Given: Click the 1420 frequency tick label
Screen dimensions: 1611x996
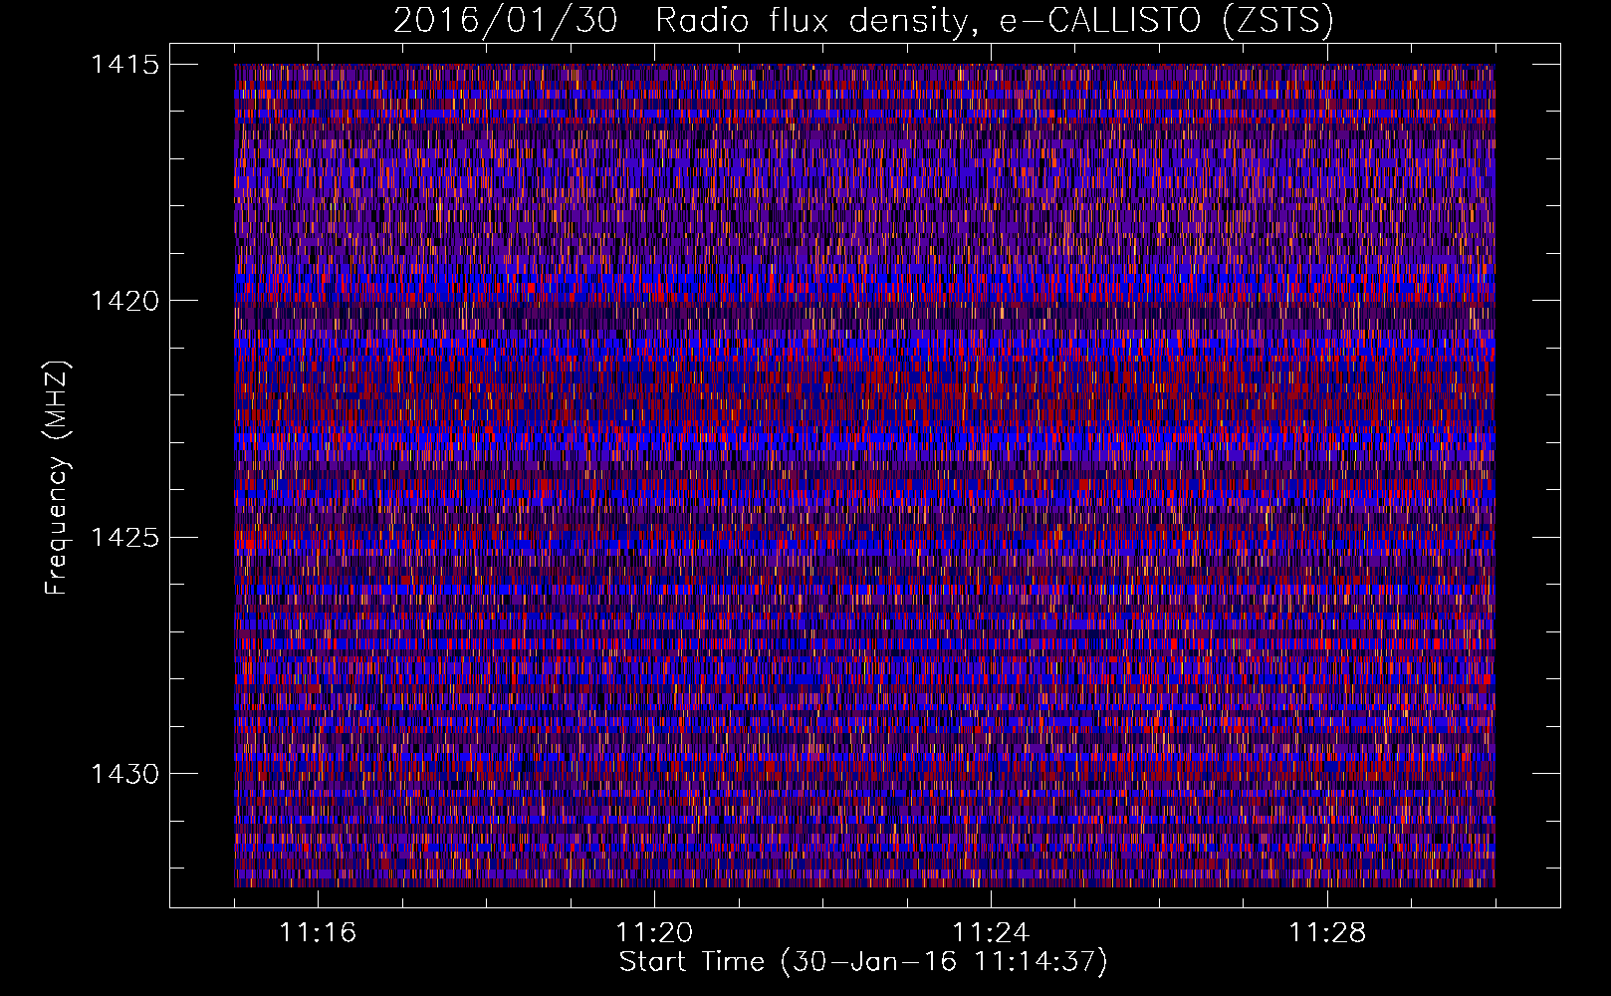Looking at the screenshot, I should point(124,301).
